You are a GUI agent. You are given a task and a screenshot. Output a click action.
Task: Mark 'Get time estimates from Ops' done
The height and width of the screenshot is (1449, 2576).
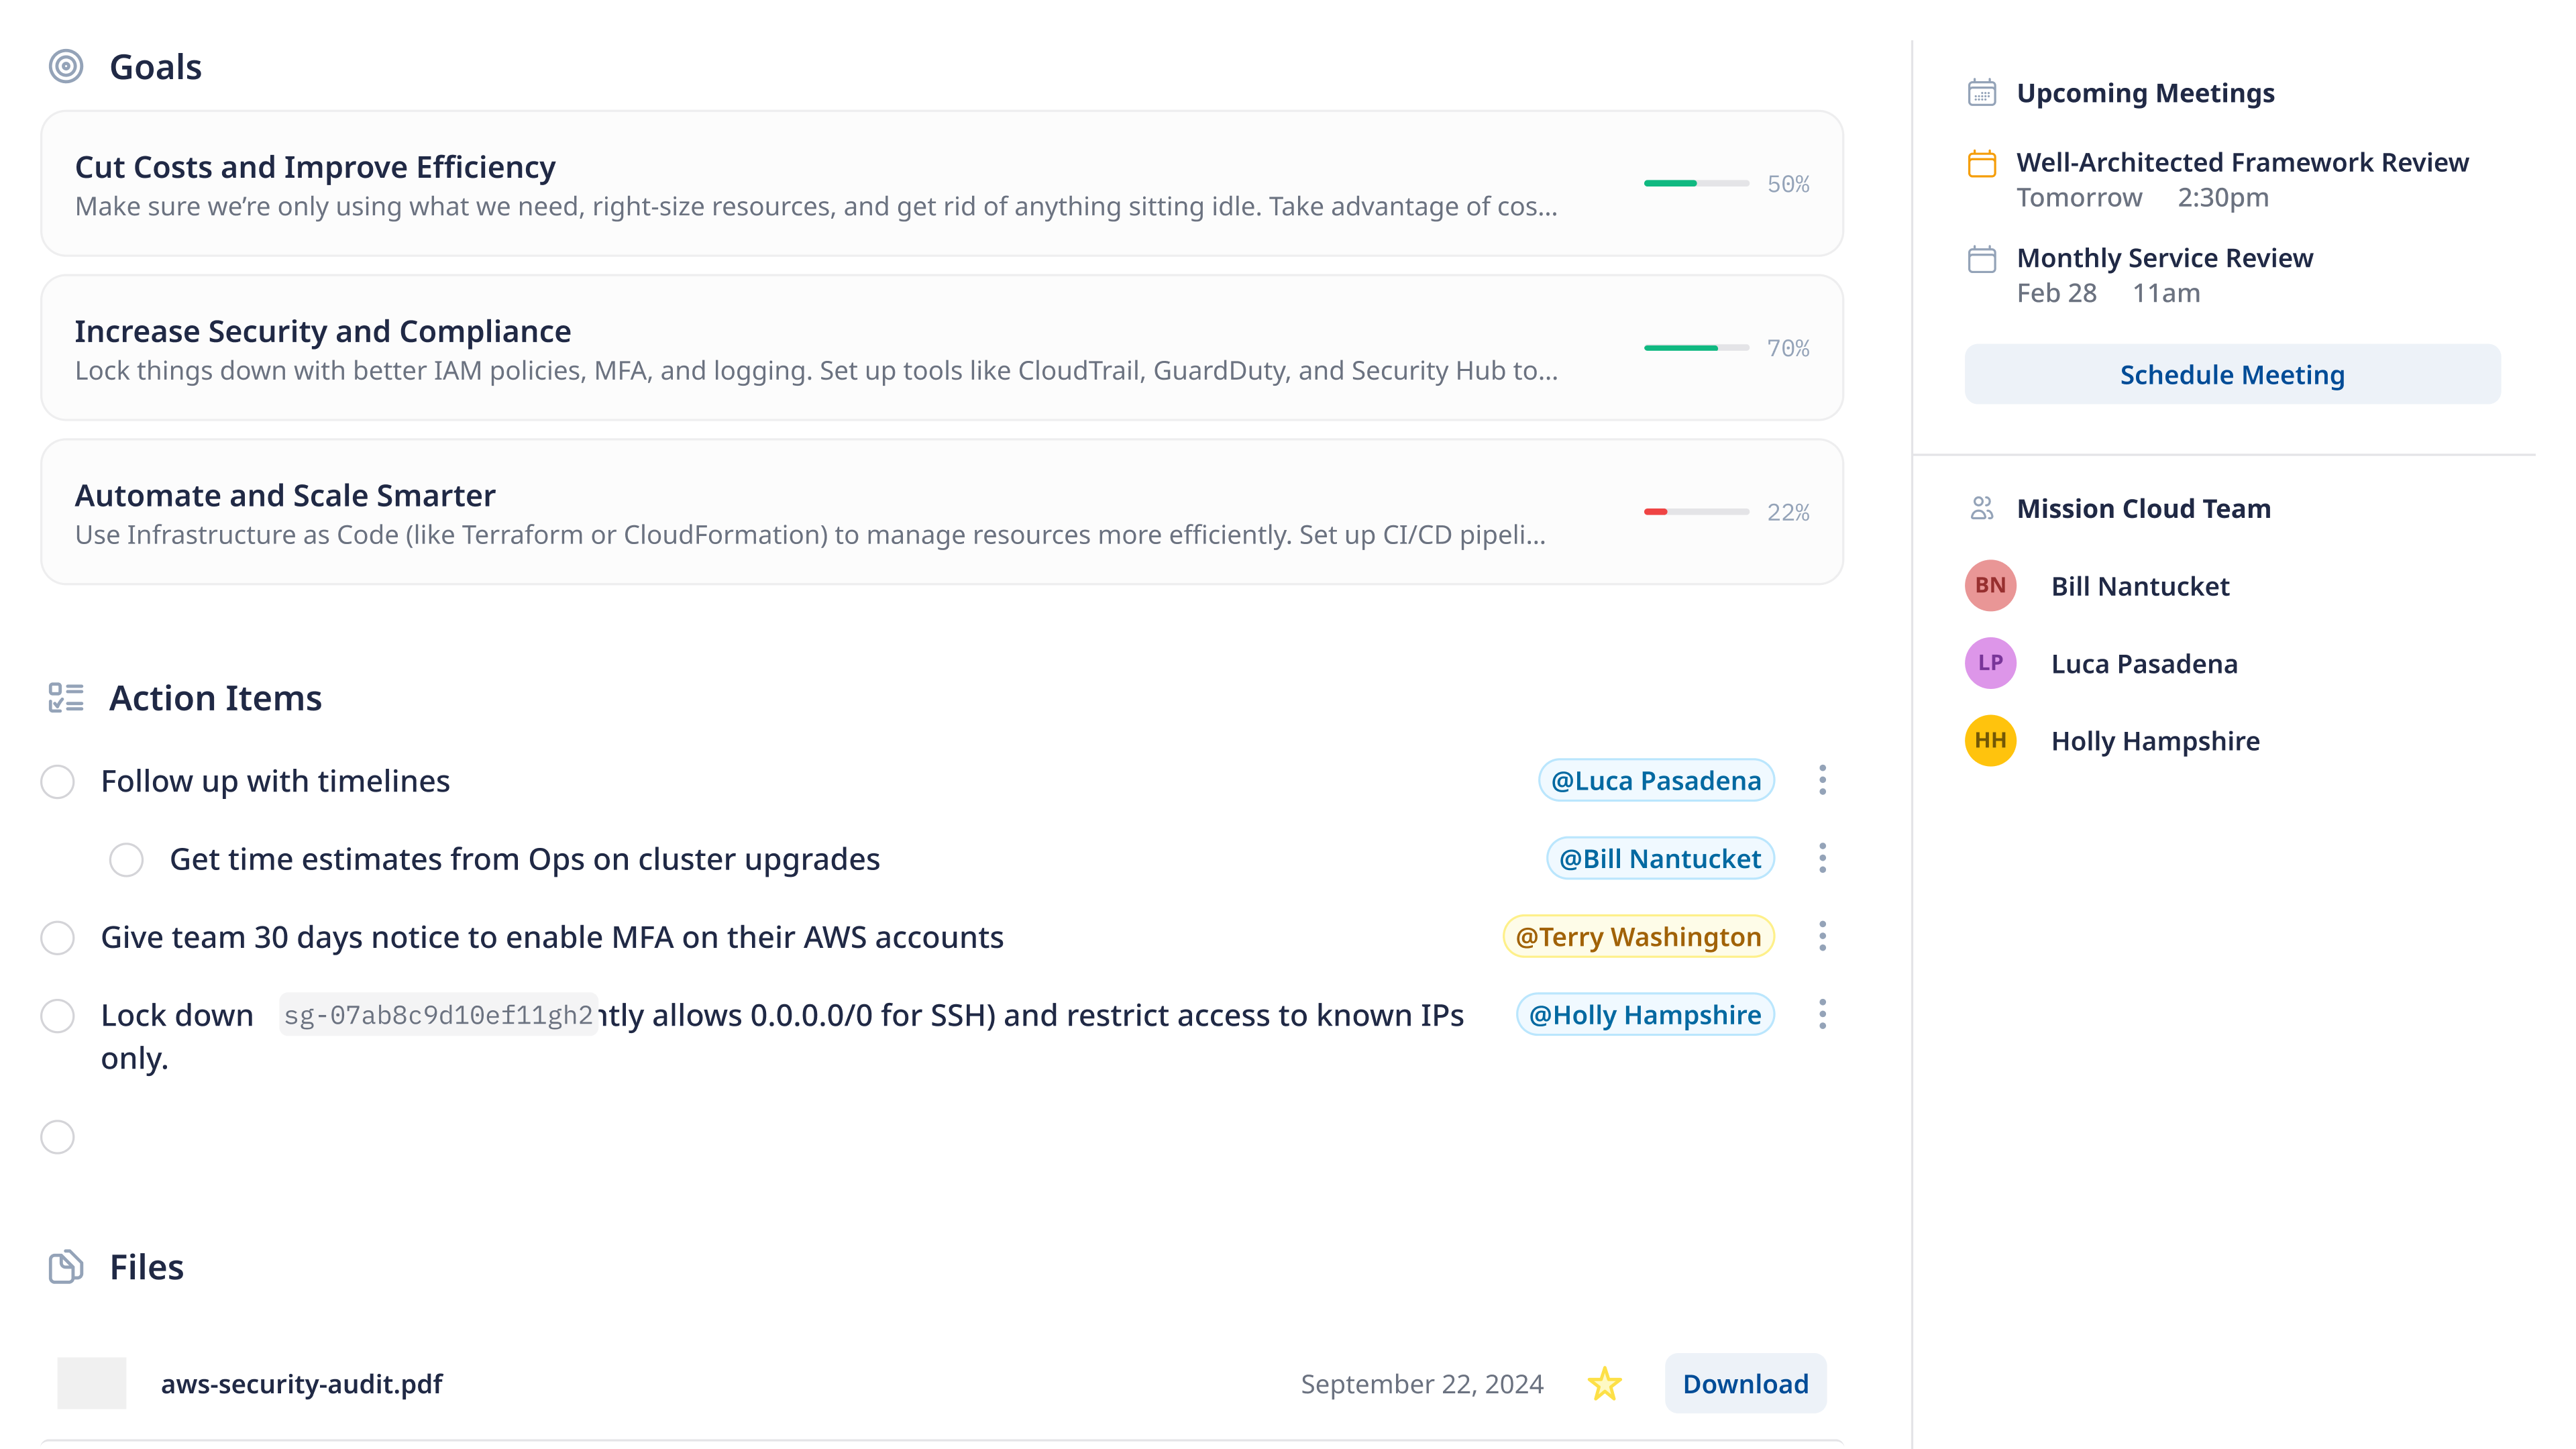[126, 859]
